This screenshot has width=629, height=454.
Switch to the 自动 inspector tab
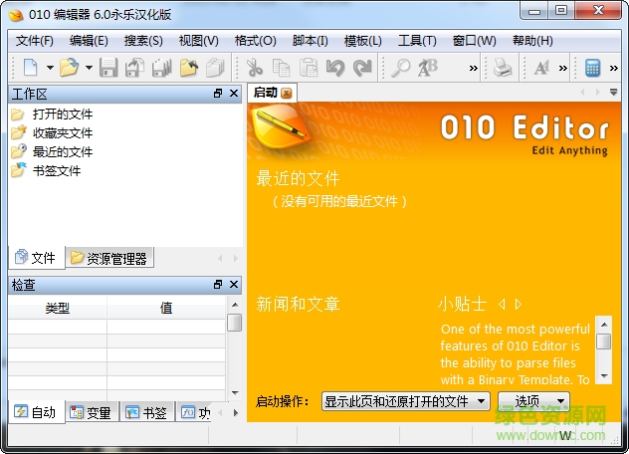click(x=36, y=412)
